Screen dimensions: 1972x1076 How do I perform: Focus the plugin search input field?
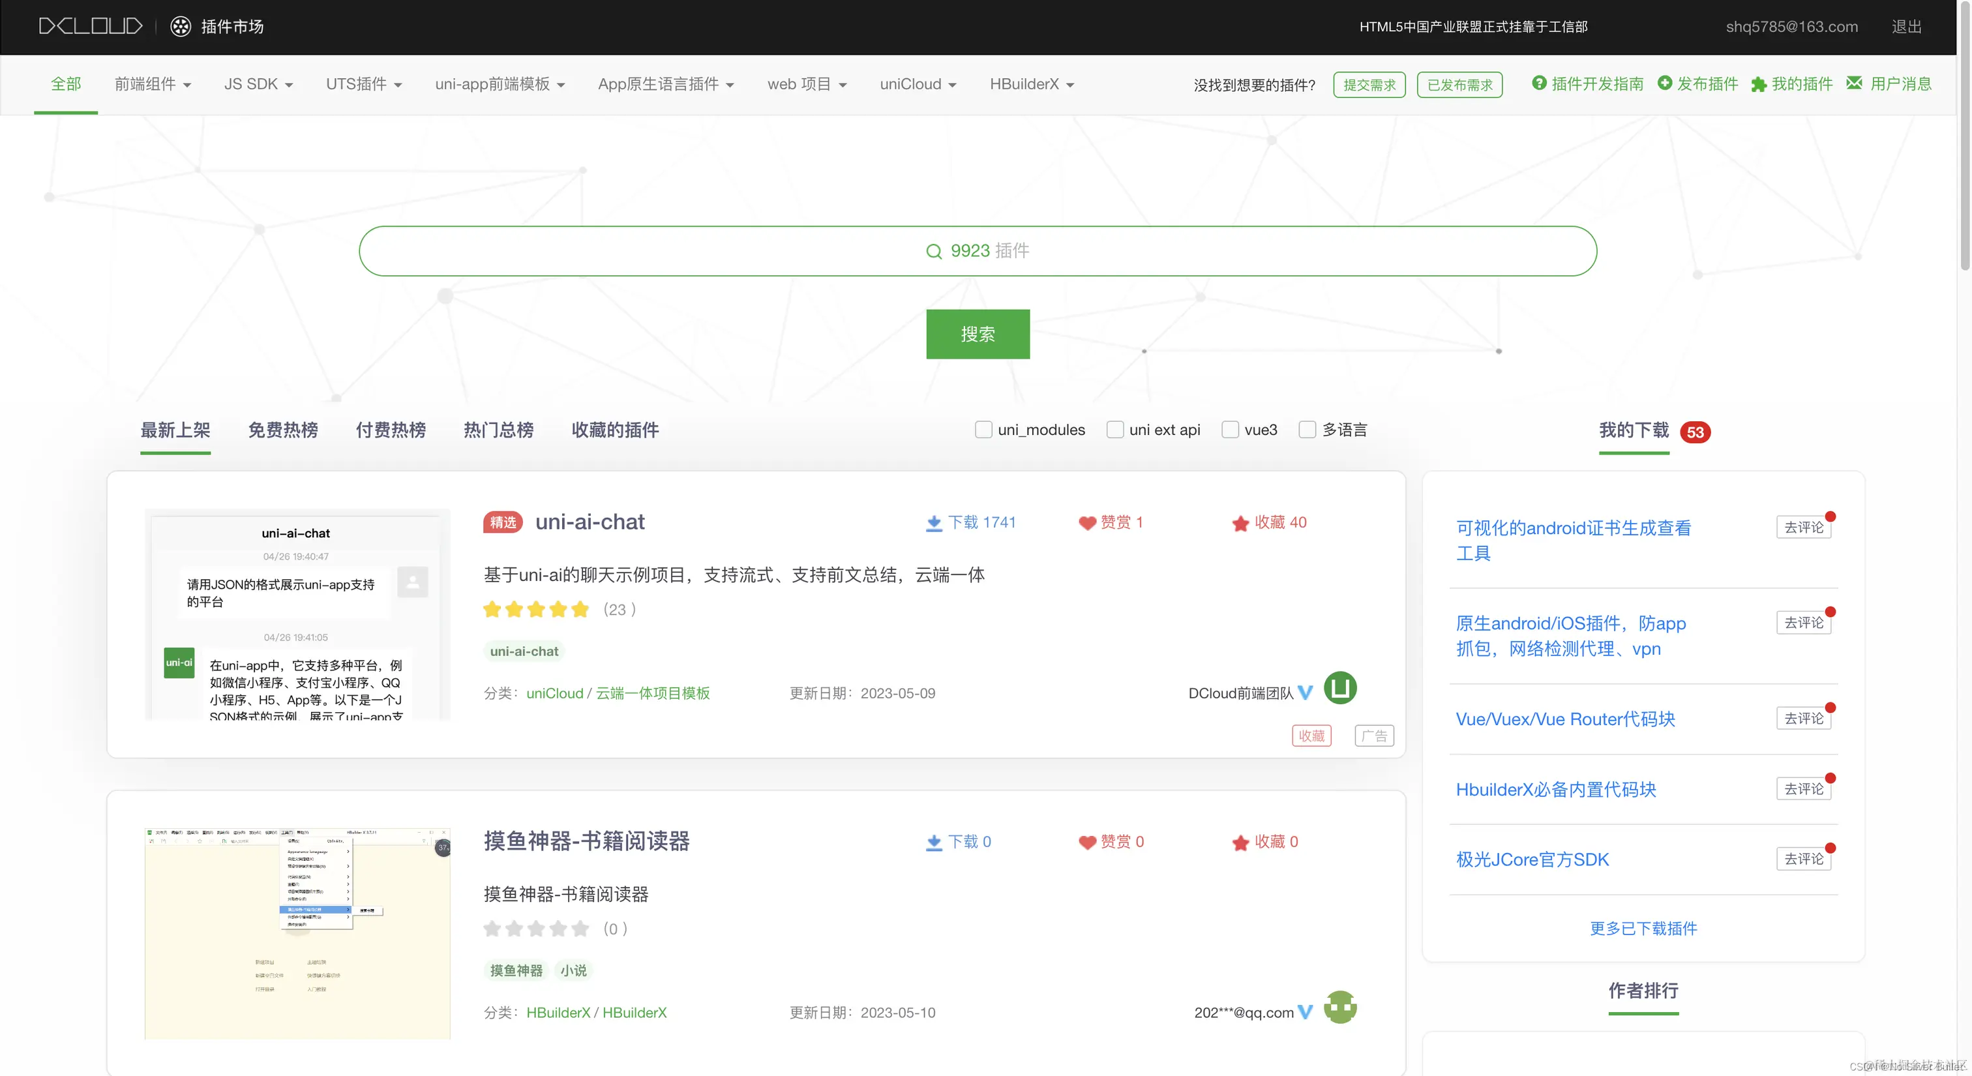978,251
